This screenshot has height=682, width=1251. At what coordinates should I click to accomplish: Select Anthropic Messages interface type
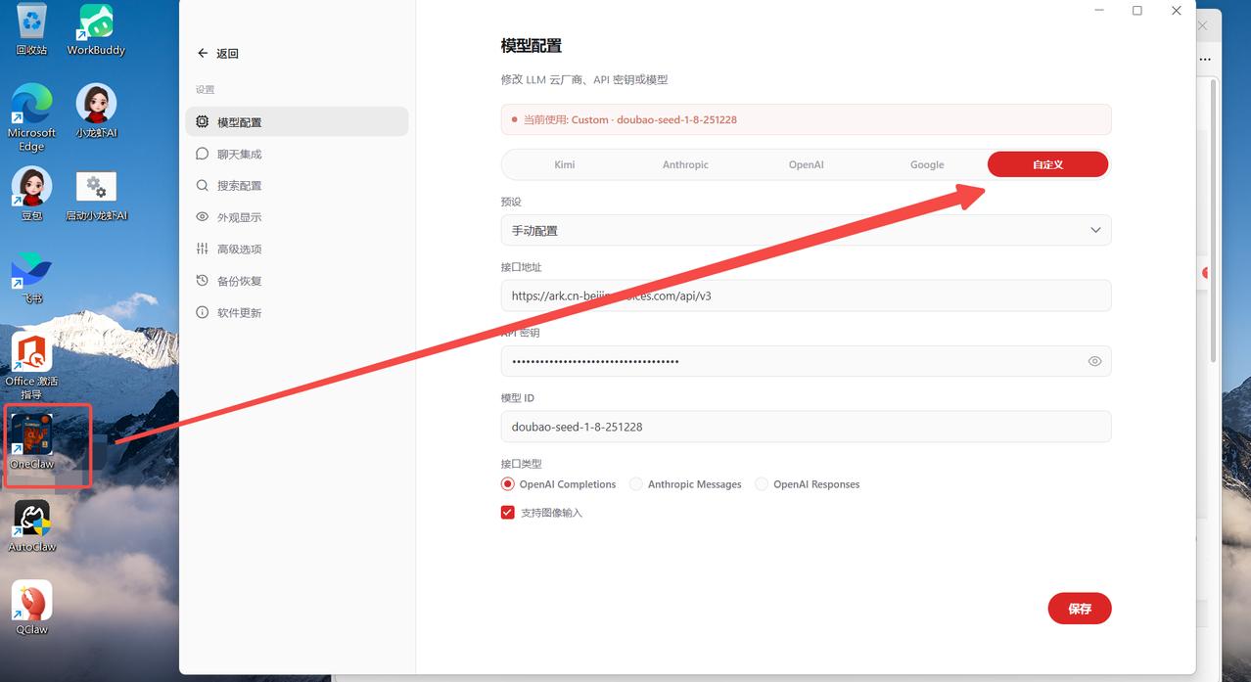click(x=635, y=484)
